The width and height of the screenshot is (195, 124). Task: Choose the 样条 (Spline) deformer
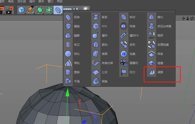coord(156,54)
